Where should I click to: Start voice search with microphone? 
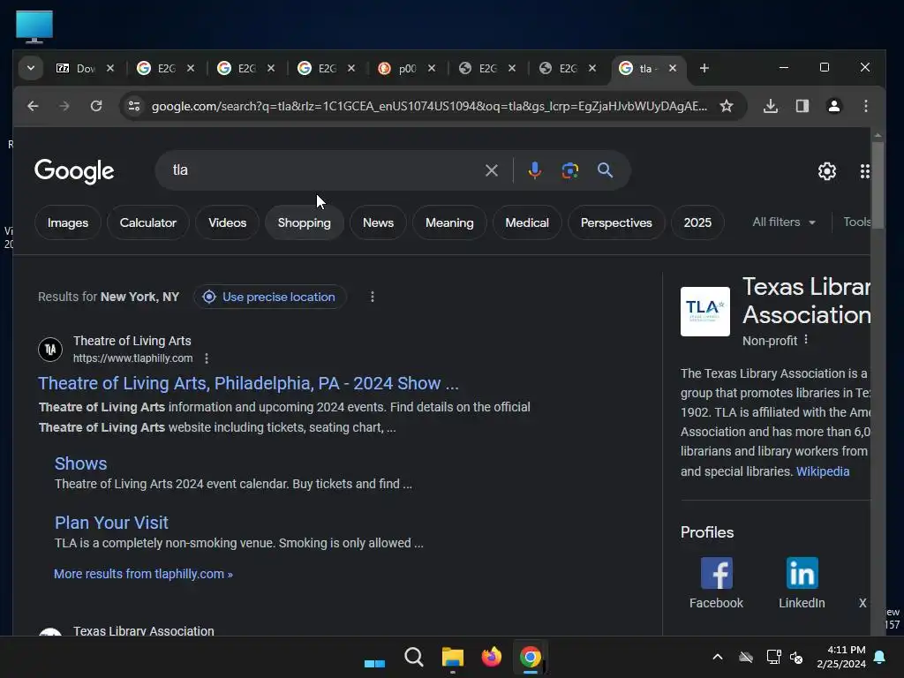(x=534, y=170)
